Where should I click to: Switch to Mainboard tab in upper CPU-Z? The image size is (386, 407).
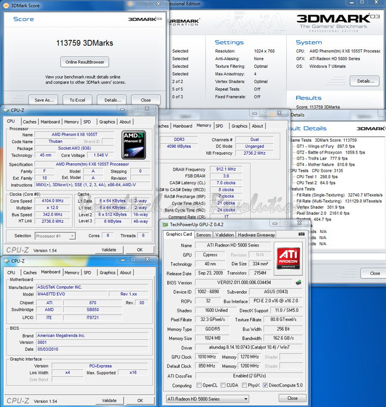(50, 122)
